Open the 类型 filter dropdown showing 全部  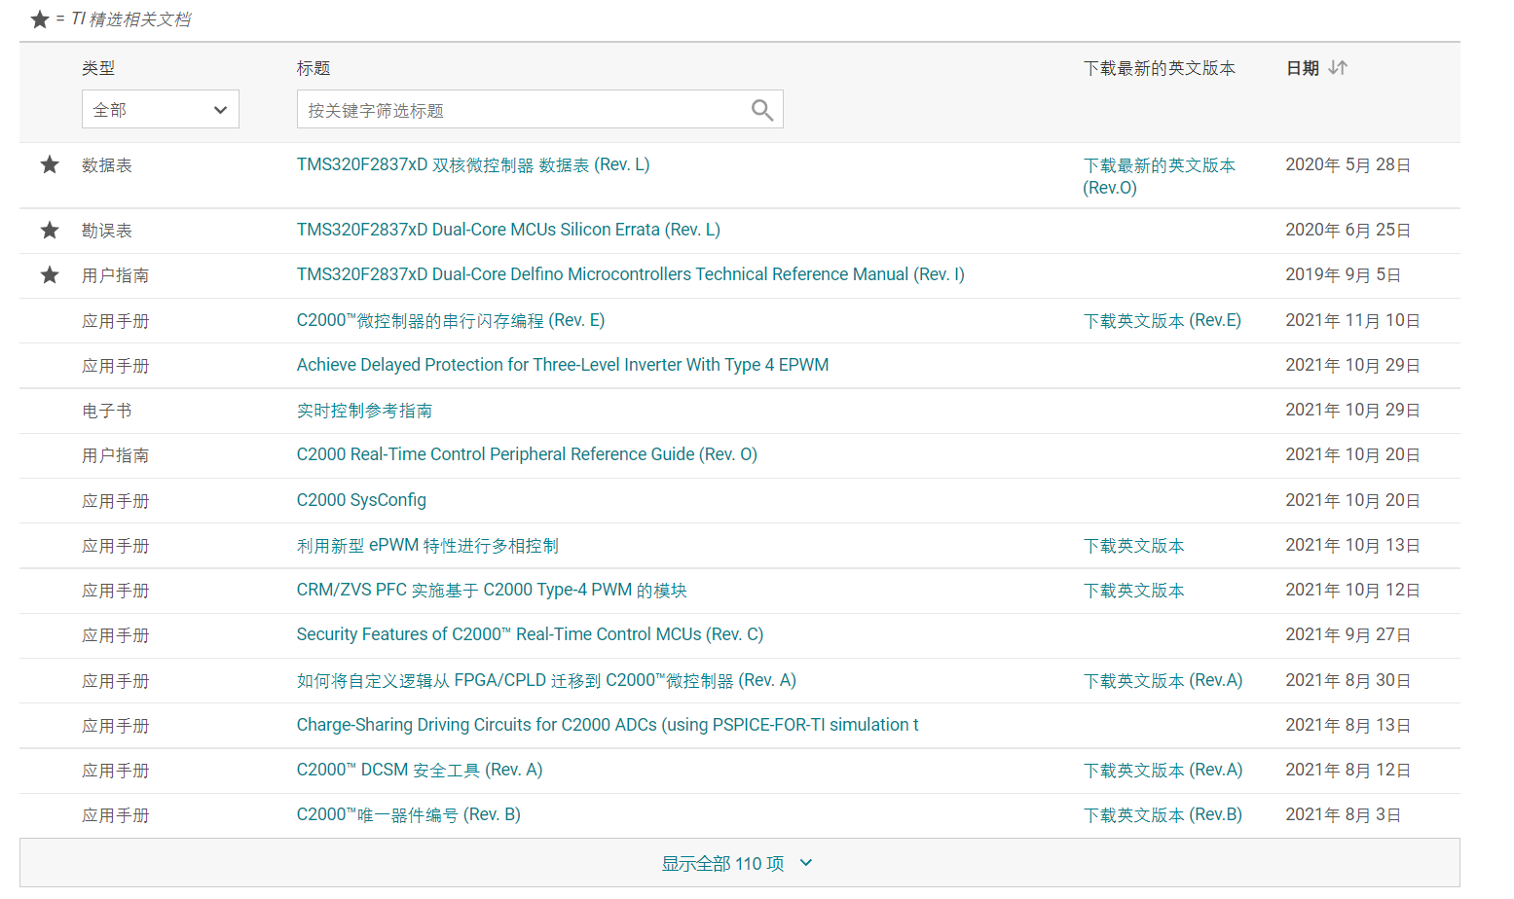[160, 109]
